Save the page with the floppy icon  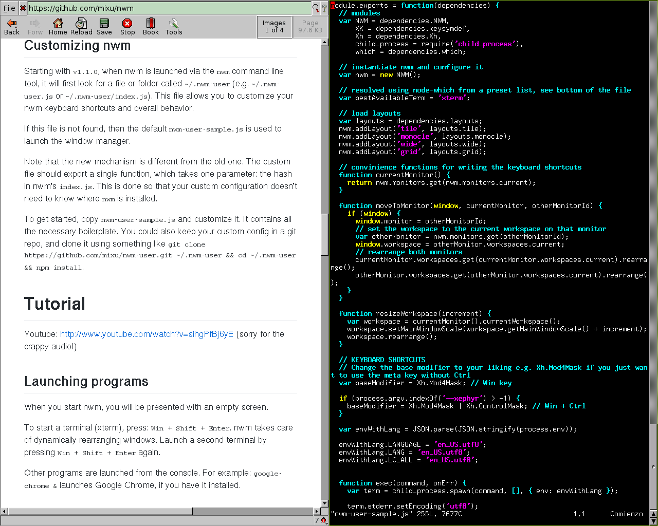(104, 27)
